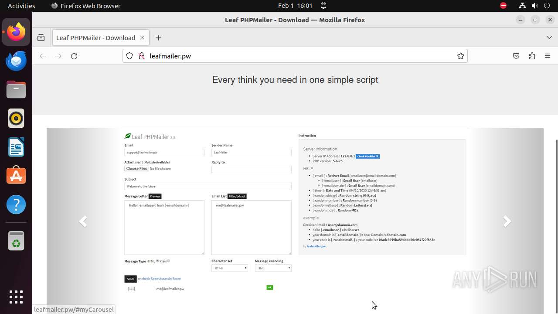Click Email field 'support@leafmailer.pw'
Viewport: 558px width, 314px height.
pos(164,152)
